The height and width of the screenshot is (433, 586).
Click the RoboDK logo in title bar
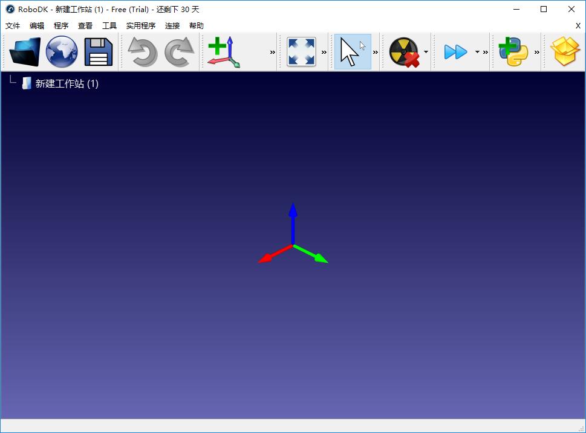point(10,9)
